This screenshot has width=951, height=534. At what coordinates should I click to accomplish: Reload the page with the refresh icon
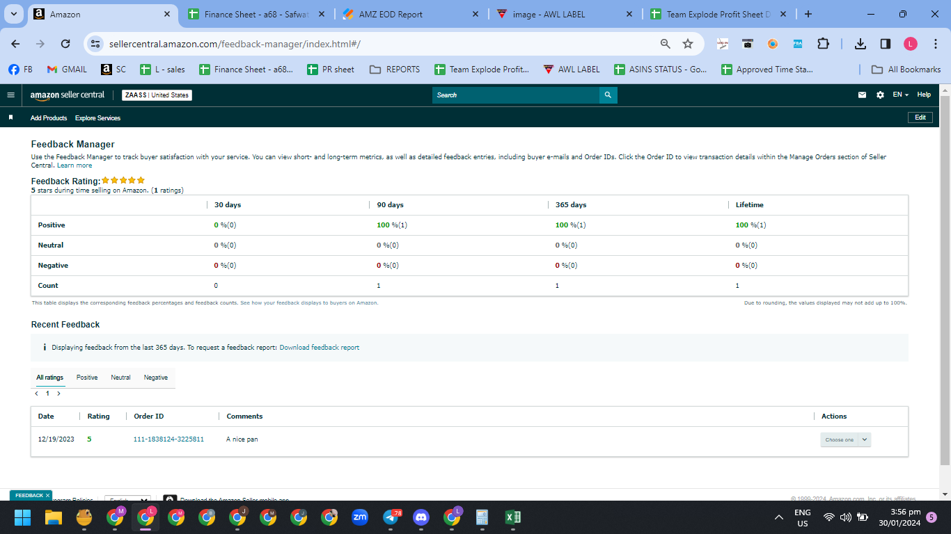tap(65, 44)
